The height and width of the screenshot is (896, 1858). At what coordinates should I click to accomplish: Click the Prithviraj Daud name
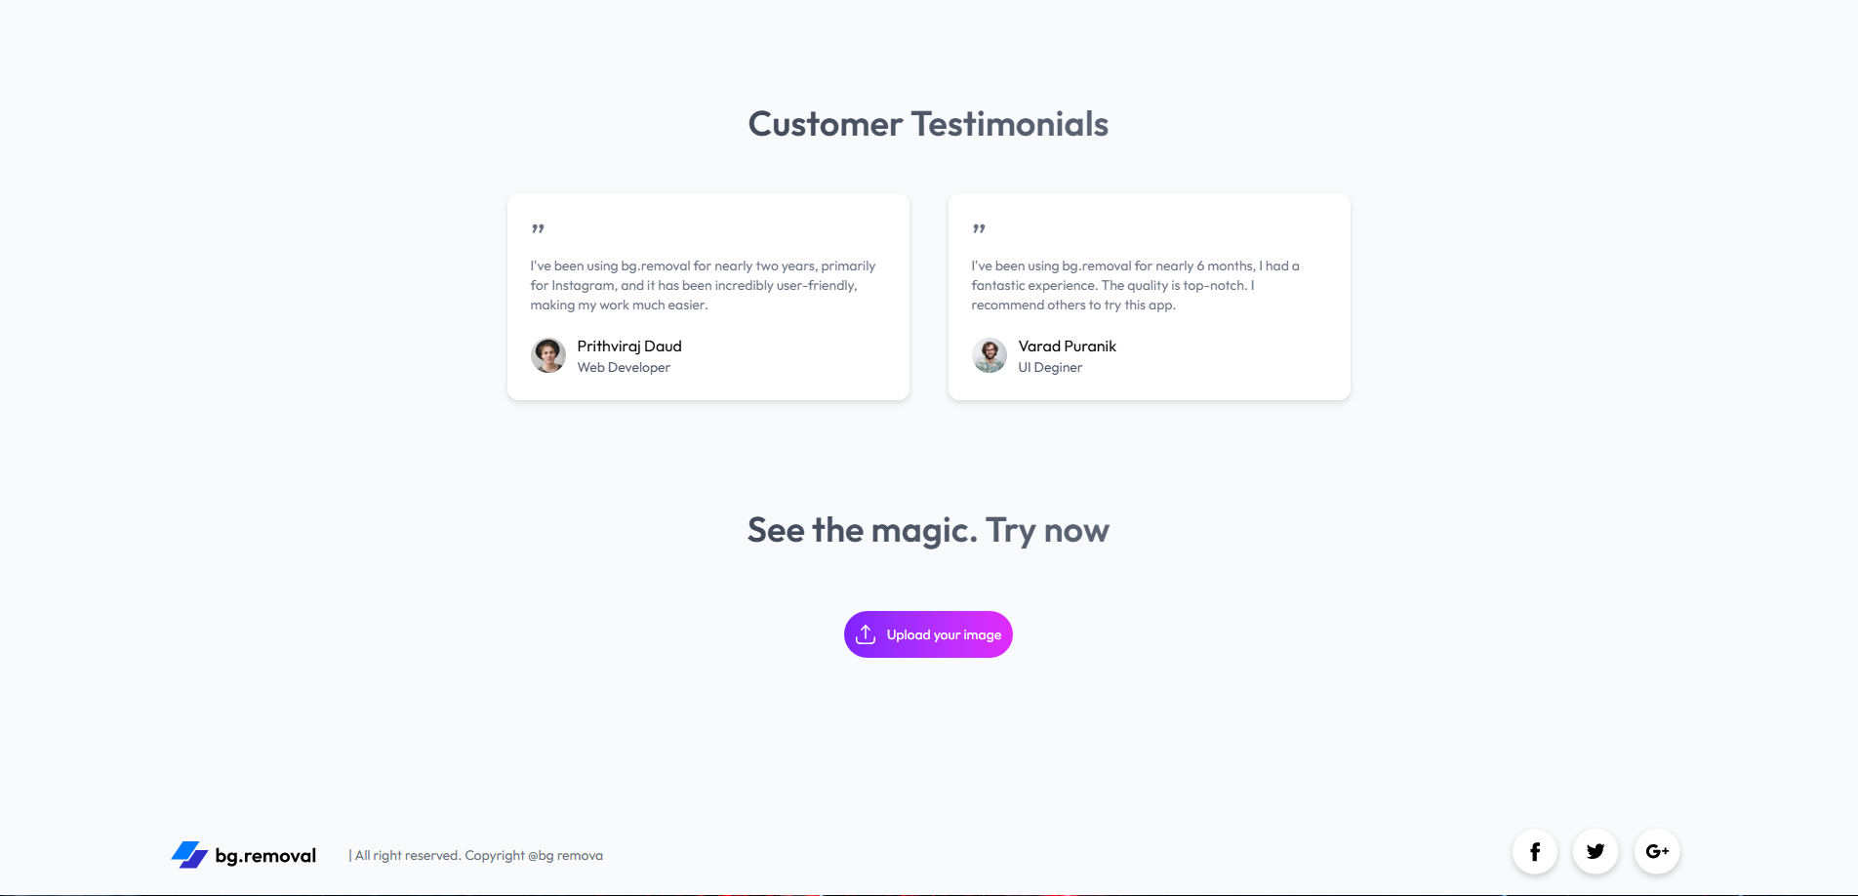tap(629, 346)
